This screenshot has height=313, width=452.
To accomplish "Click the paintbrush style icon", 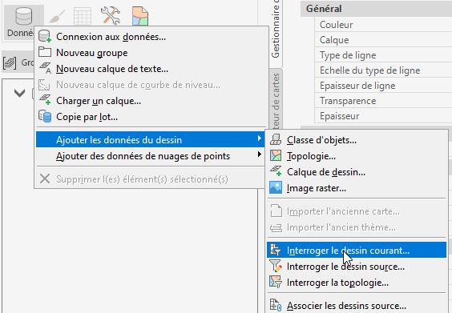I will tap(57, 17).
